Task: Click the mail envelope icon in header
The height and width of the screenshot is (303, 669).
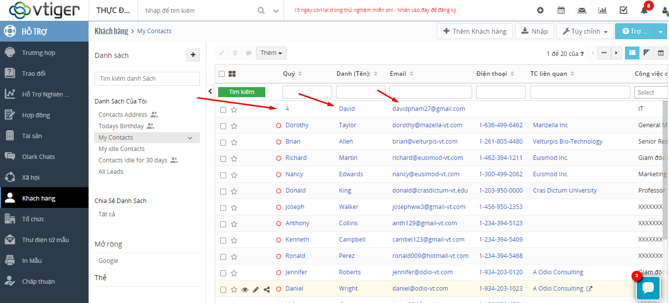Action: tap(582, 10)
